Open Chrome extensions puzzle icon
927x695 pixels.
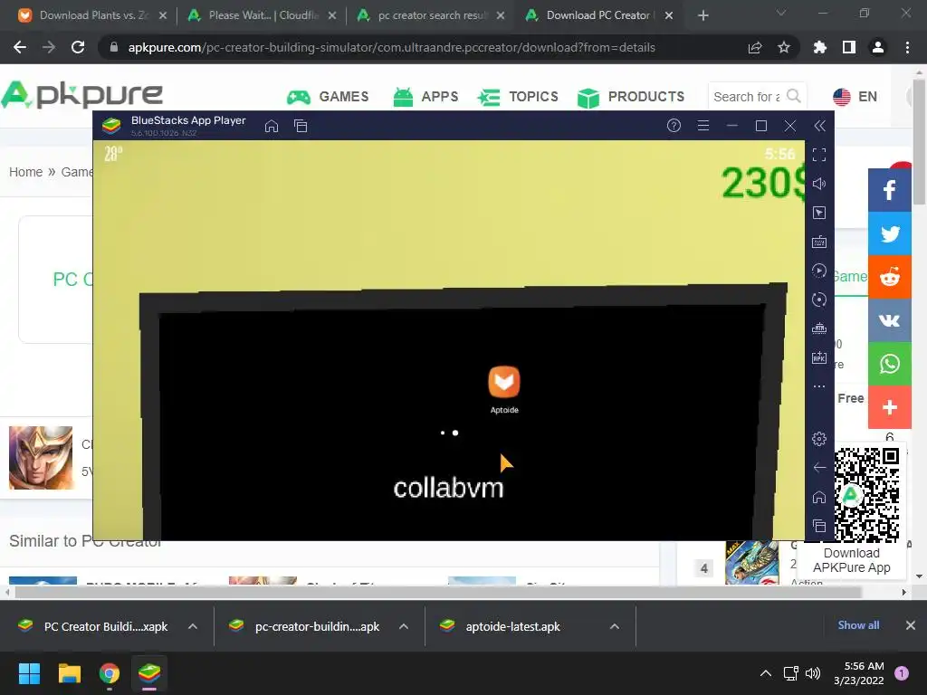820,47
